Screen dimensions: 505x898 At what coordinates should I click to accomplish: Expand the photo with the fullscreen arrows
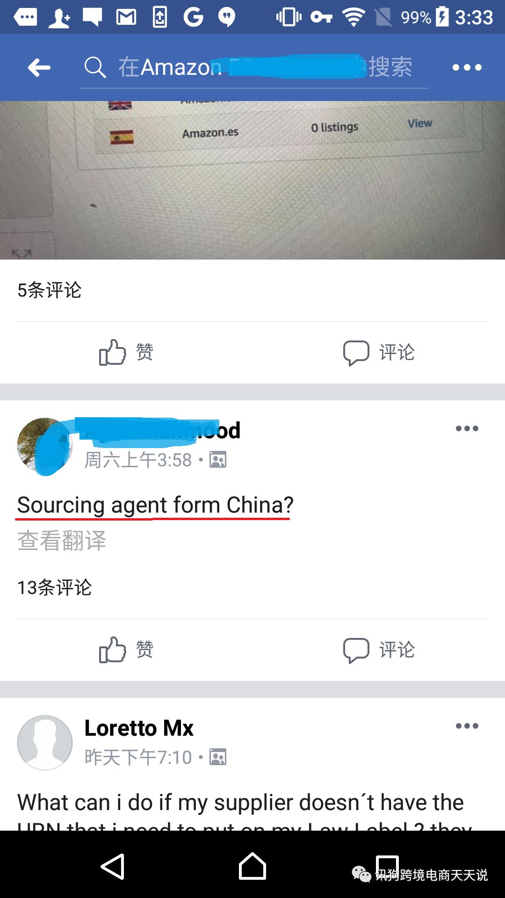[22, 253]
